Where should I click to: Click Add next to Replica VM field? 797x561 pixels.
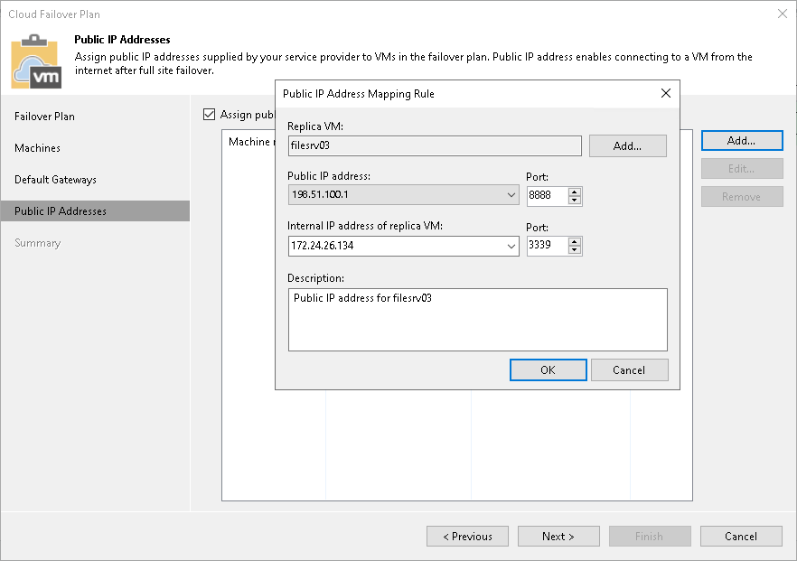(627, 145)
